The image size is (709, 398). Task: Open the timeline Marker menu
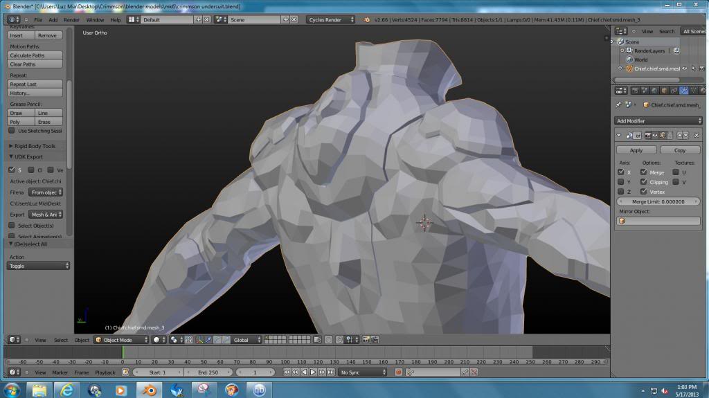(x=60, y=372)
